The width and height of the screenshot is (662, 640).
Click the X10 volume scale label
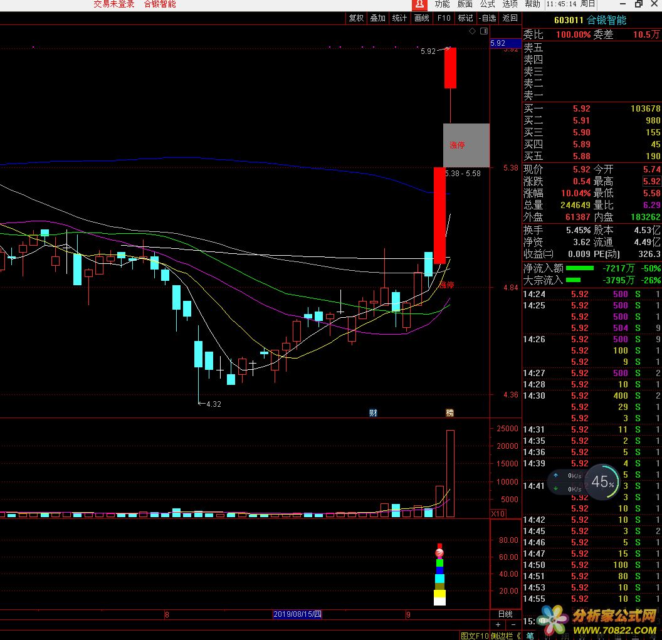click(x=498, y=514)
